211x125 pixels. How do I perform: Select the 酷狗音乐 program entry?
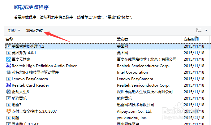(19, 98)
